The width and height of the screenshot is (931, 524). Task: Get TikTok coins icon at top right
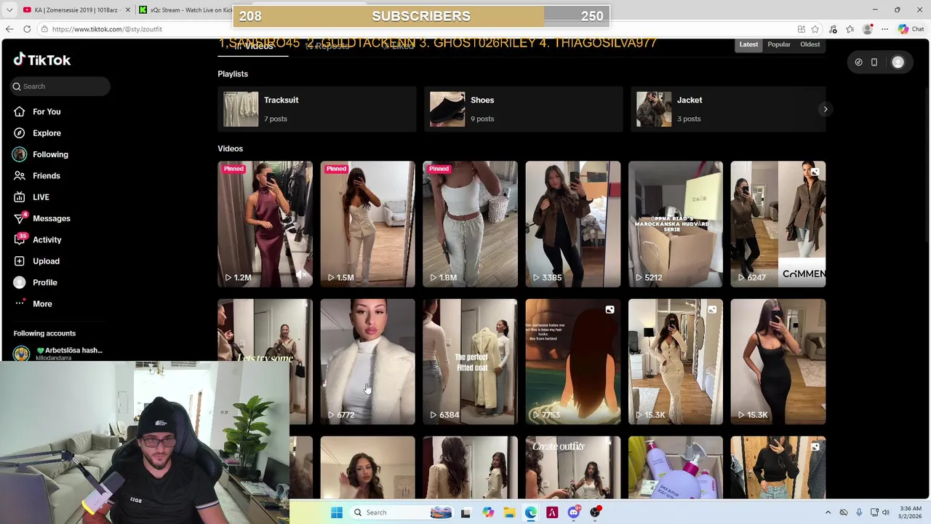(x=858, y=63)
